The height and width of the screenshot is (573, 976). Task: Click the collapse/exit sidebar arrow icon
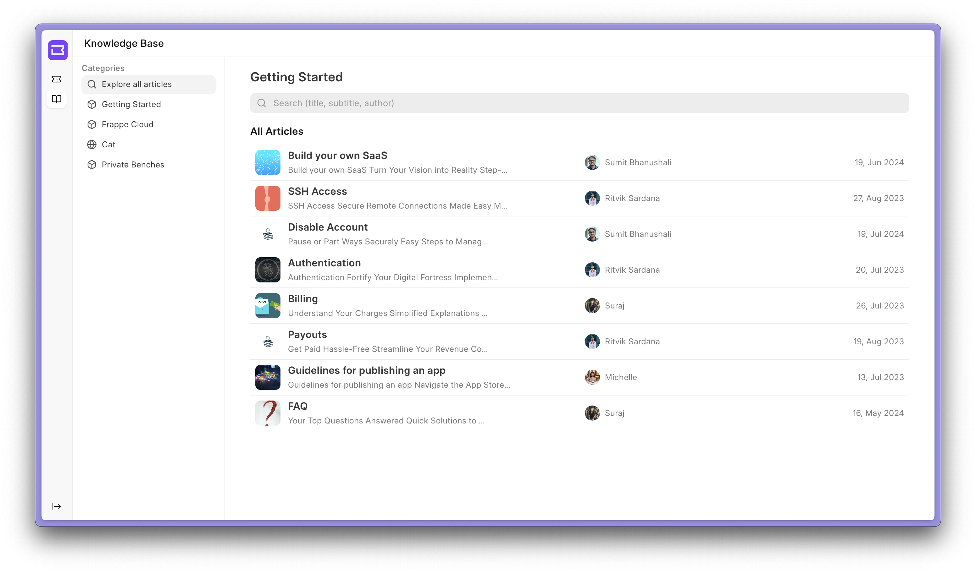[x=57, y=506]
